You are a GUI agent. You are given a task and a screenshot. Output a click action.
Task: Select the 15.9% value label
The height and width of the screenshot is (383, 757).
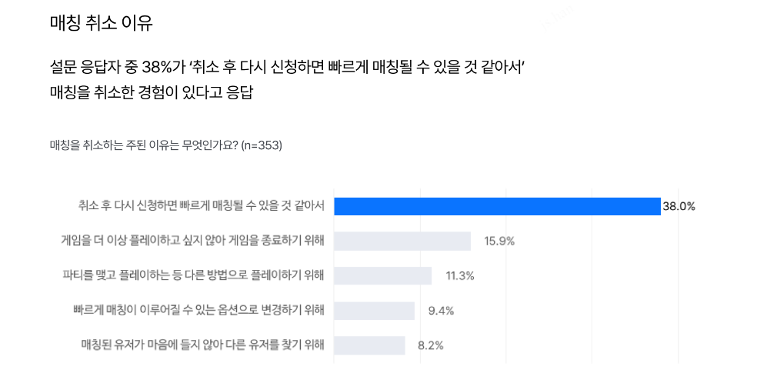click(499, 241)
